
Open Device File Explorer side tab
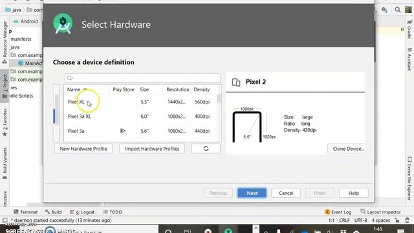click(x=409, y=179)
